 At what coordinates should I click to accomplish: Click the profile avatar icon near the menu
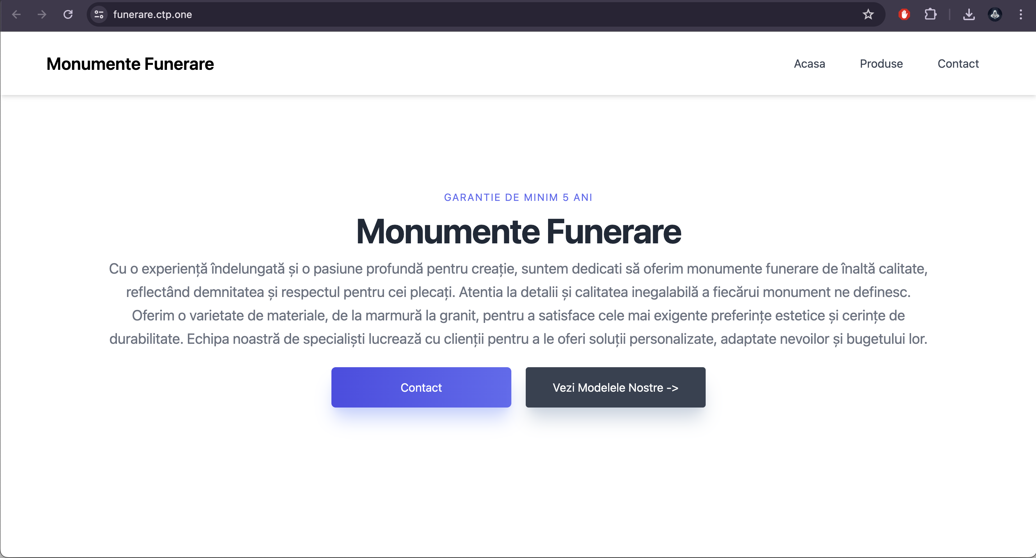[995, 14]
